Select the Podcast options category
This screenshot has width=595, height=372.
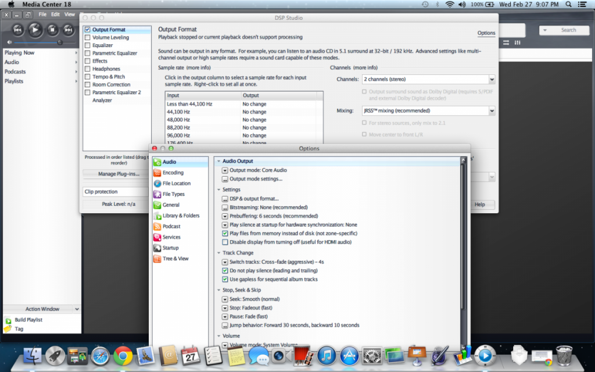(171, 227)
